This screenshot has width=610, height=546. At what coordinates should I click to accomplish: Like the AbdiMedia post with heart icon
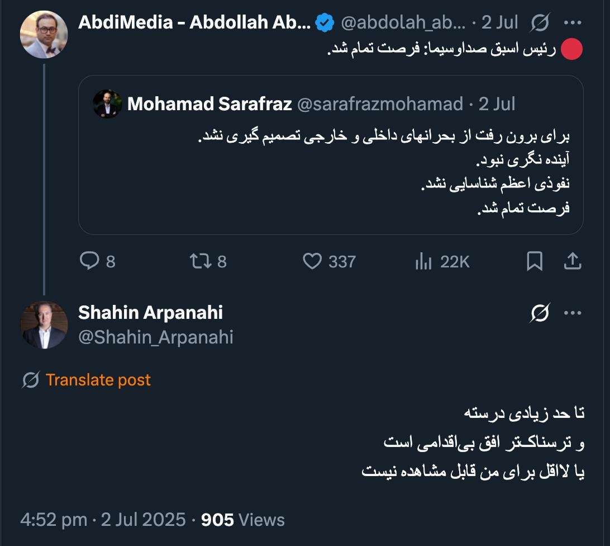tap(312, 261)
